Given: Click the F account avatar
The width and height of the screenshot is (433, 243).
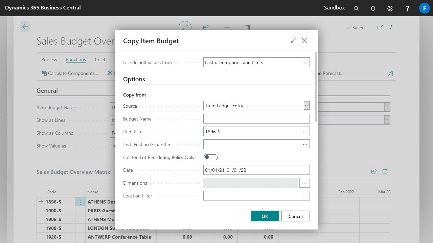Looking at the screenshot, I should (x=424, y=8).
